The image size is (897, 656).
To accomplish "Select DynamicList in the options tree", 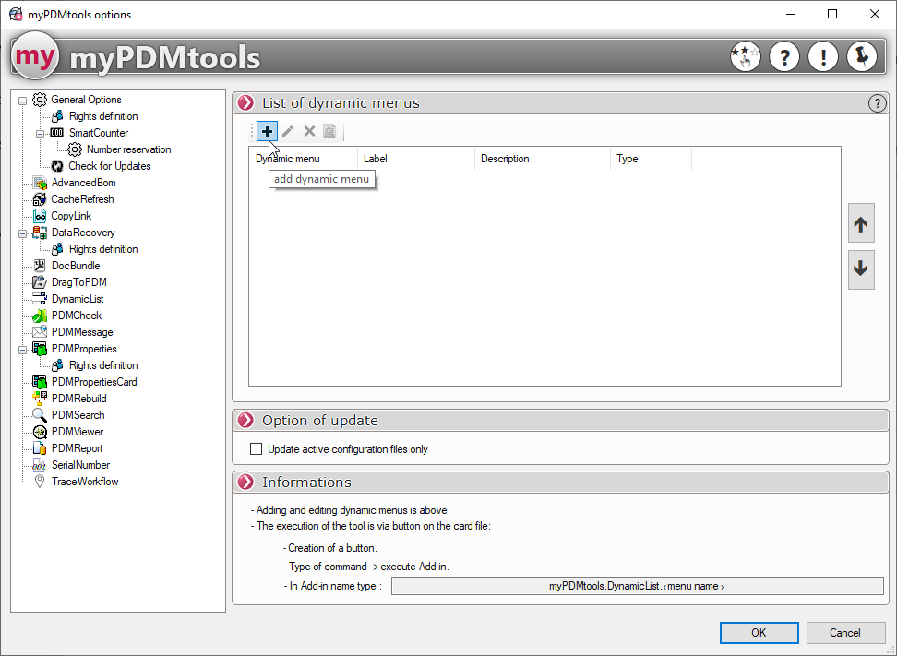I will pos(78,299).
